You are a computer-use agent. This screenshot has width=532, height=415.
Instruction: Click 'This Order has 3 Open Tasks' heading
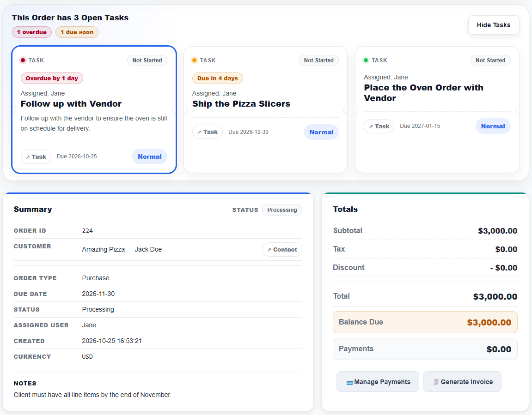(70, 18)
